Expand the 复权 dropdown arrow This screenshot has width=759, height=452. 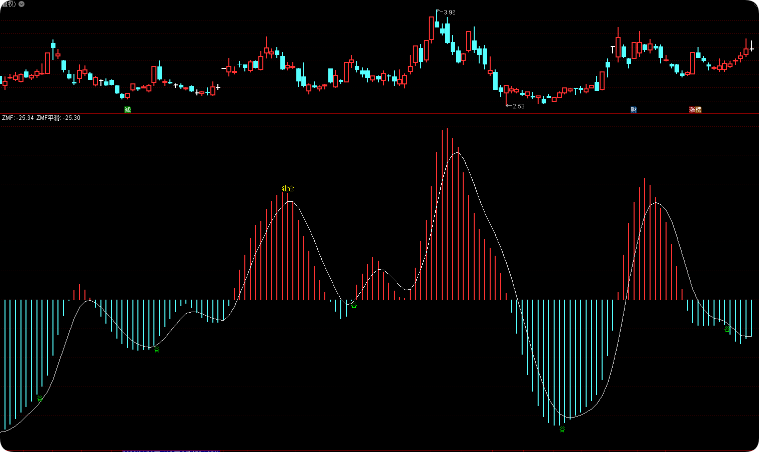pyautogui.click(x=21, y=3)
